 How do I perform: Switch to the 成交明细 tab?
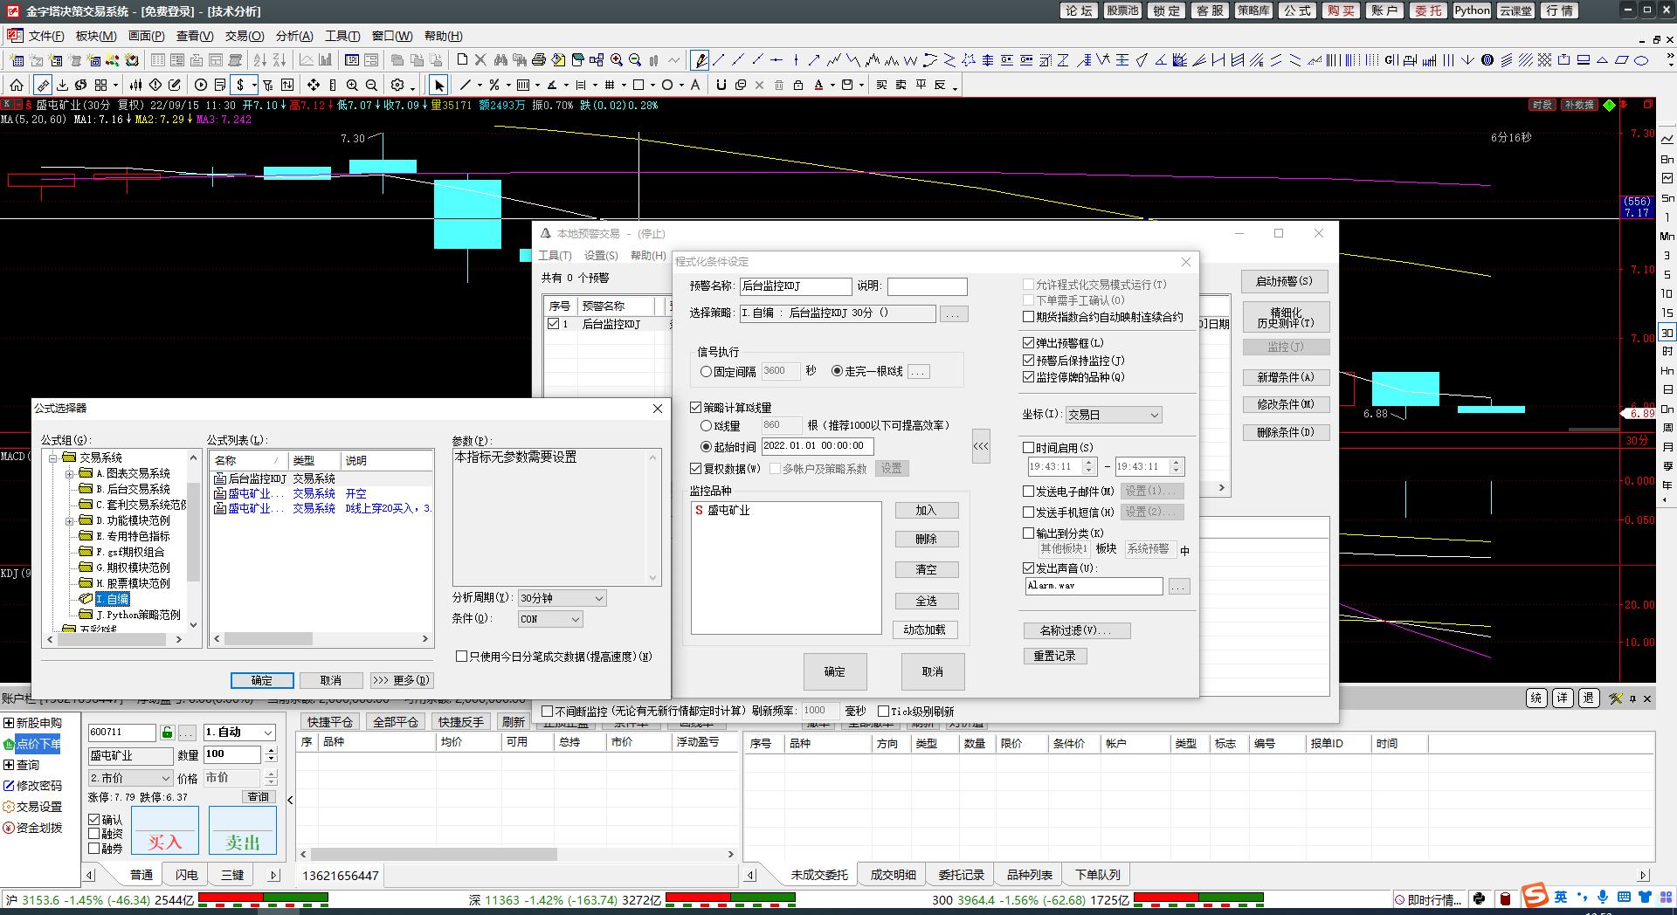coord(893,875)
